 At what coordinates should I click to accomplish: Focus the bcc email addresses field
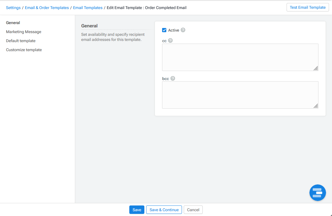point(240,95)
